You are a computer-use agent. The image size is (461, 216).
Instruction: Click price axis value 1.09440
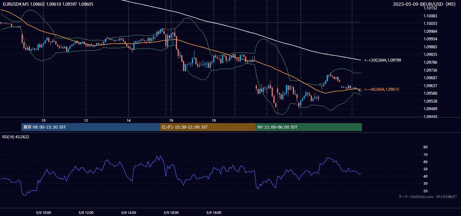point(430,117)
